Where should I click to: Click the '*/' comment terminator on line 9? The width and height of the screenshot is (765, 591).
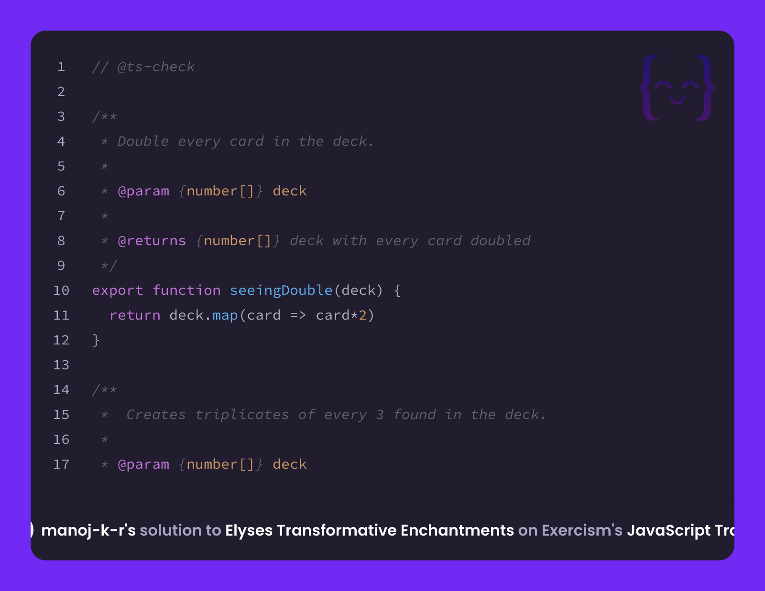click(x=109, y=266)
